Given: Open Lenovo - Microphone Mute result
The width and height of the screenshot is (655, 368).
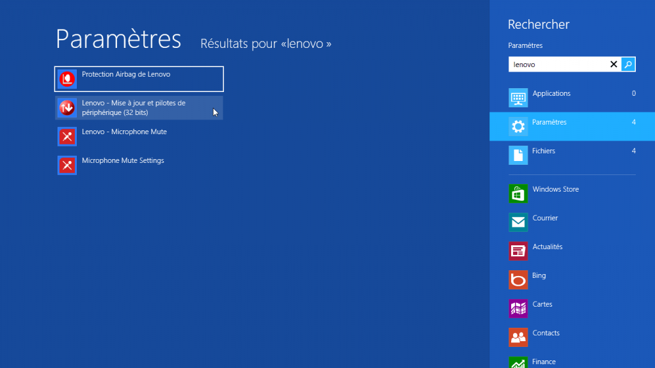Looking at the screenshot, I should (x=139, y=137).
